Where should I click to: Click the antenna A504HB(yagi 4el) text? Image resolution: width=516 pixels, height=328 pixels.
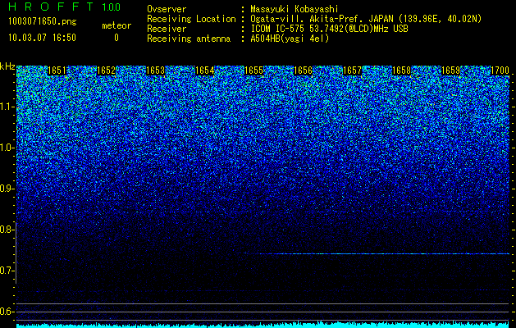[x=290, y=39]
